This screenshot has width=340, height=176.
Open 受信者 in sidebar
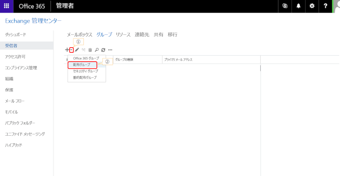pyautogui.click(x=27, y=46)
